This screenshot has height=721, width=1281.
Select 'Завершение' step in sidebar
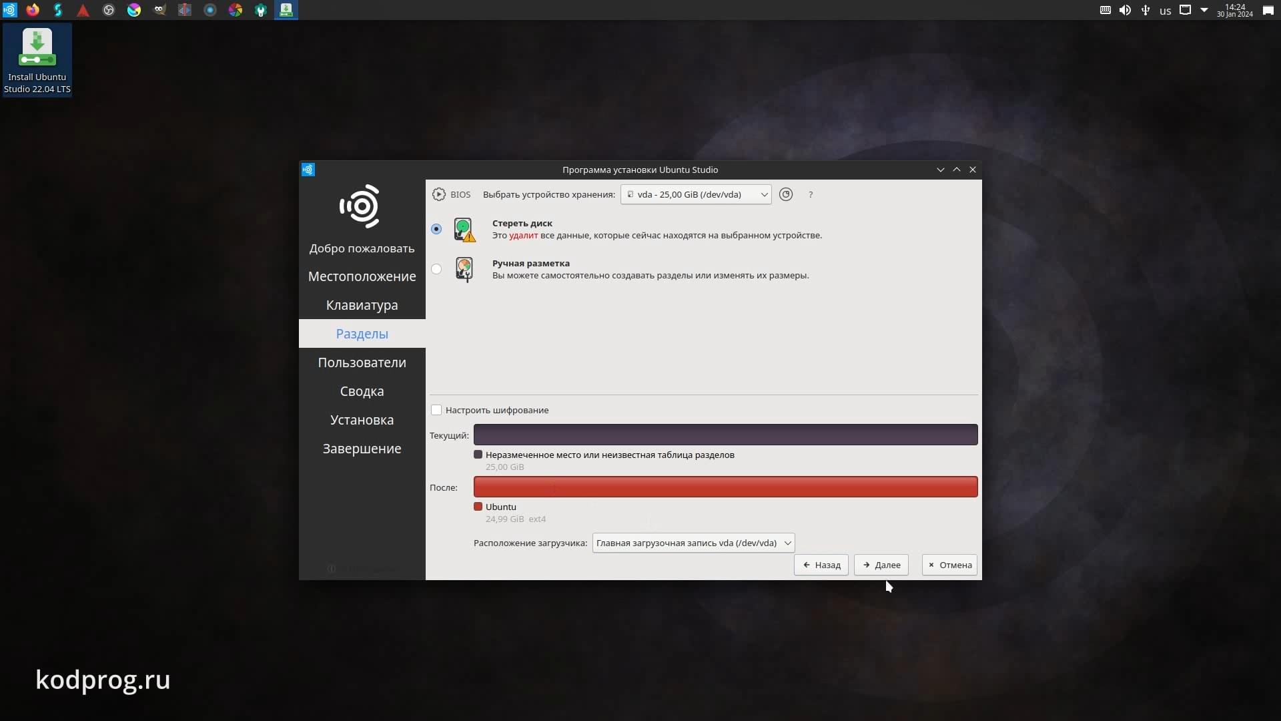pyautogui.click(x=362, y=449)
